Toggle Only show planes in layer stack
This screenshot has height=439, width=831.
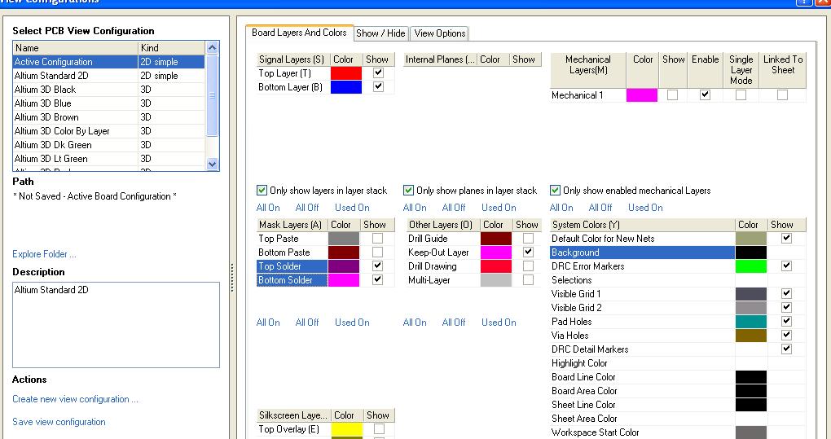pyautogui.click(x=408, y=190)
